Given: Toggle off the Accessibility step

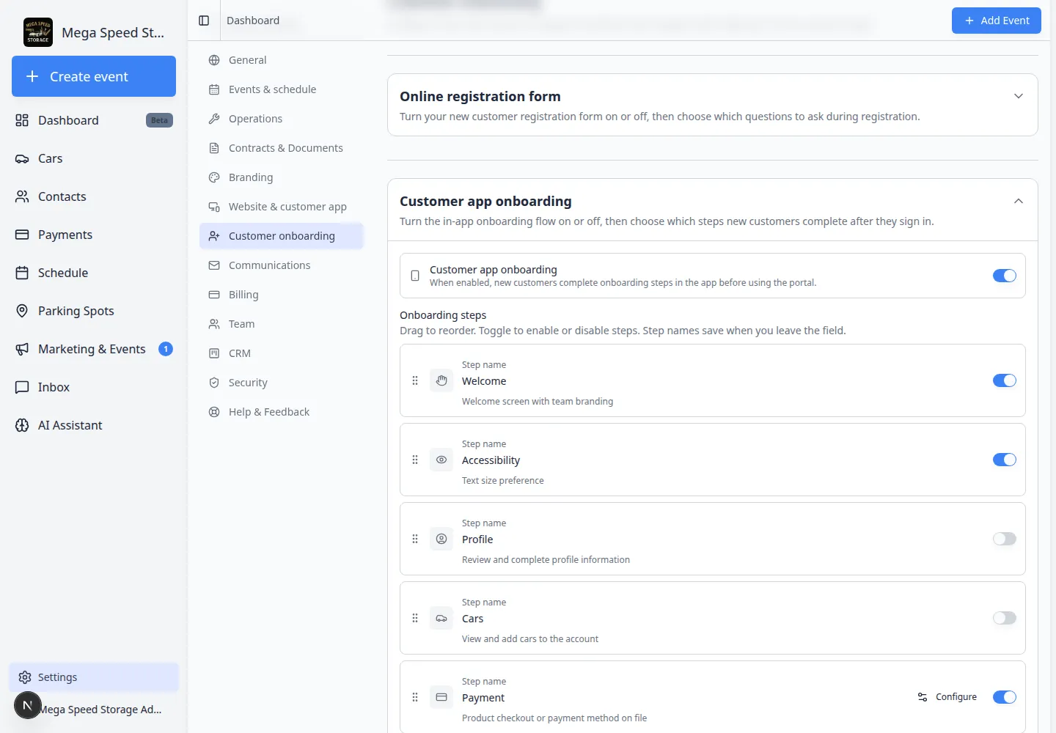Looking at the screenshot, I should click(1005, 460).
